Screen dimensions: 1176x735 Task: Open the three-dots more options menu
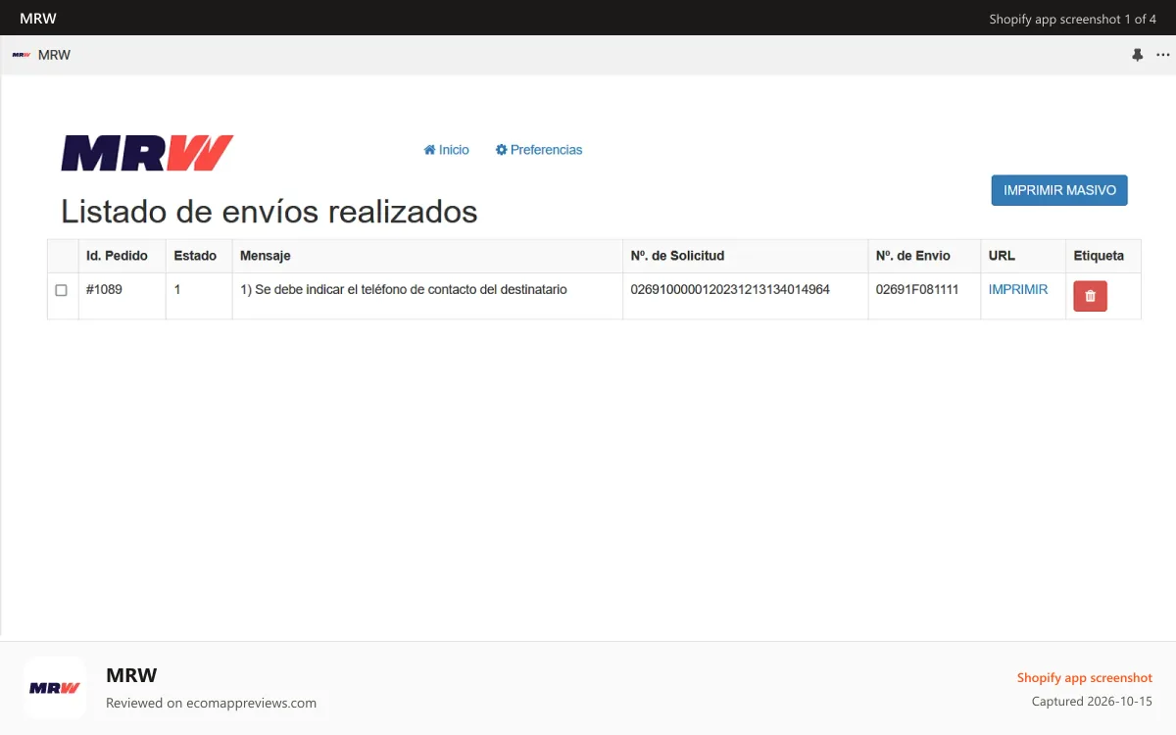point(1163,55)
